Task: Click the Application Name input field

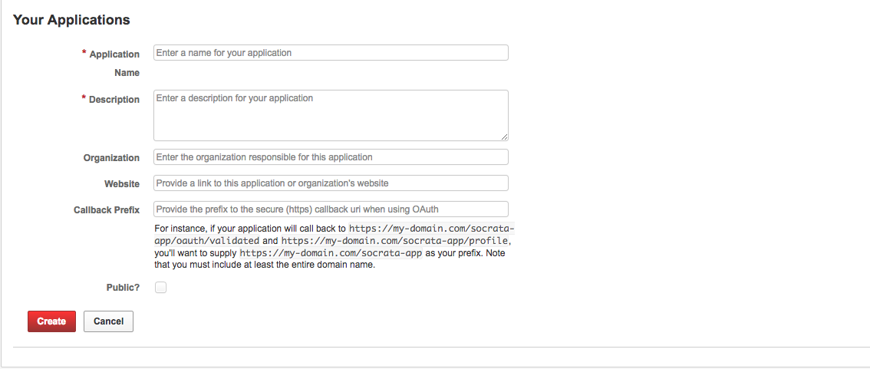Action: [x=331, y=53]
